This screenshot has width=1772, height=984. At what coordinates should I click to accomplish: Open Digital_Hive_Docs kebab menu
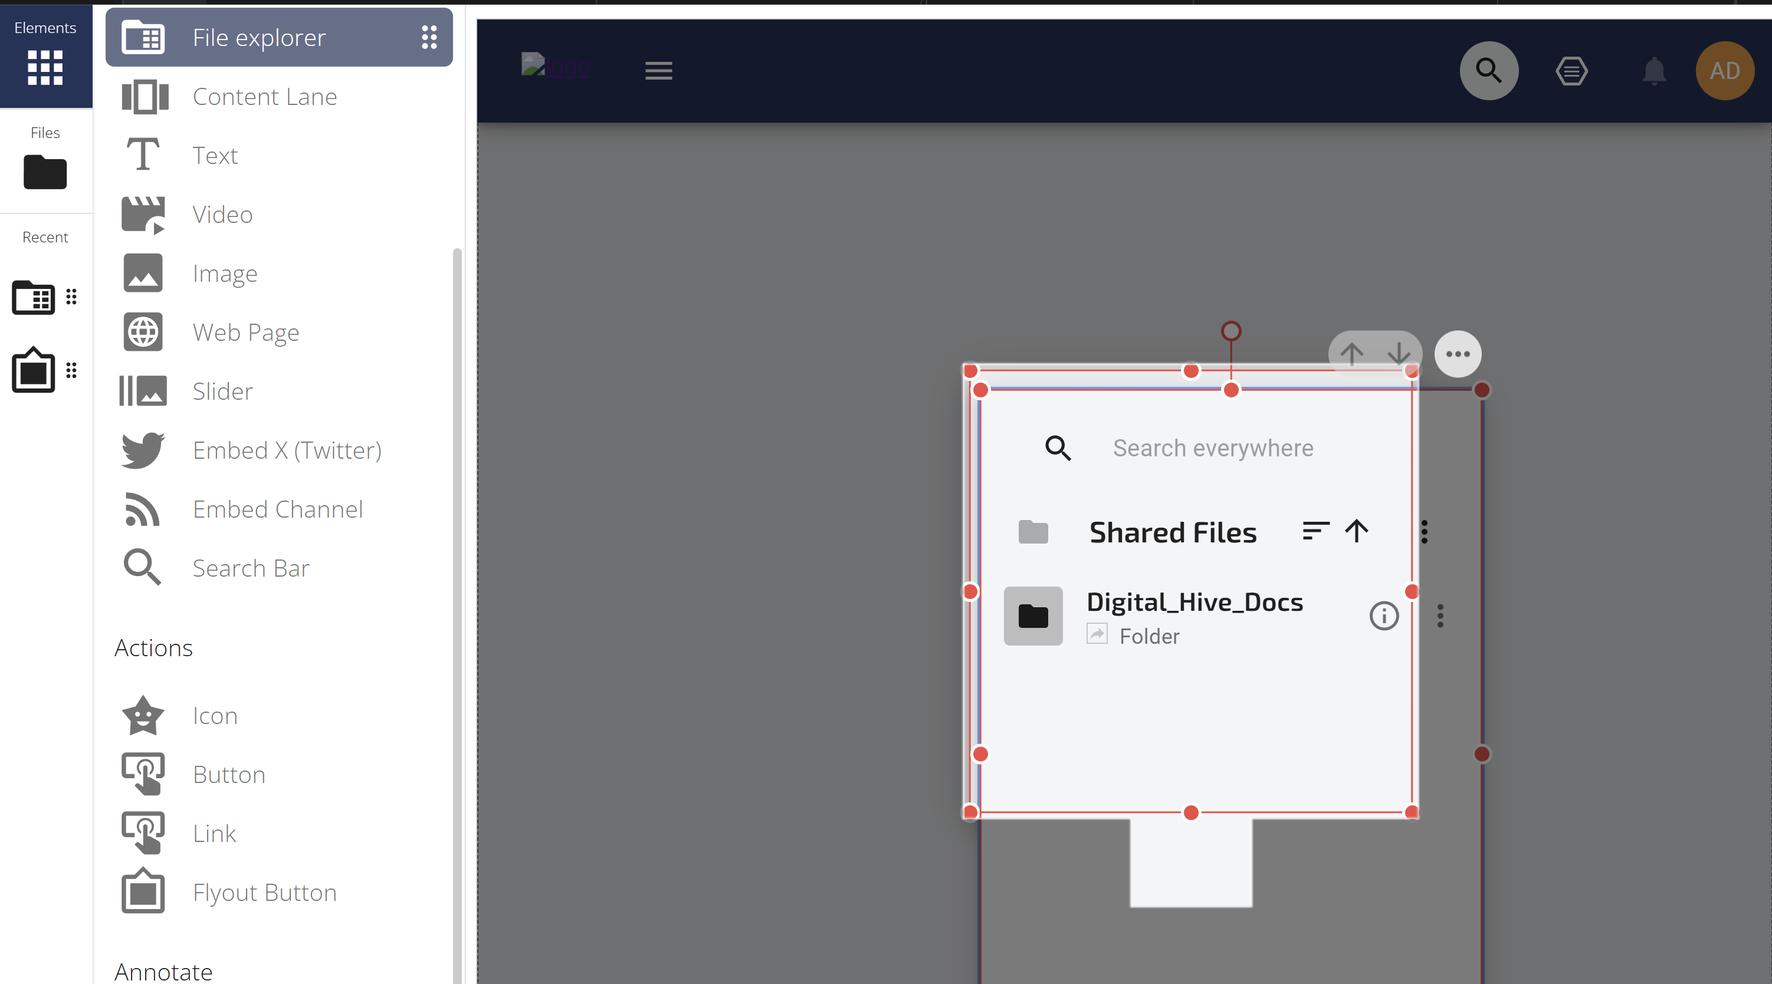[x=1440, y=616]
